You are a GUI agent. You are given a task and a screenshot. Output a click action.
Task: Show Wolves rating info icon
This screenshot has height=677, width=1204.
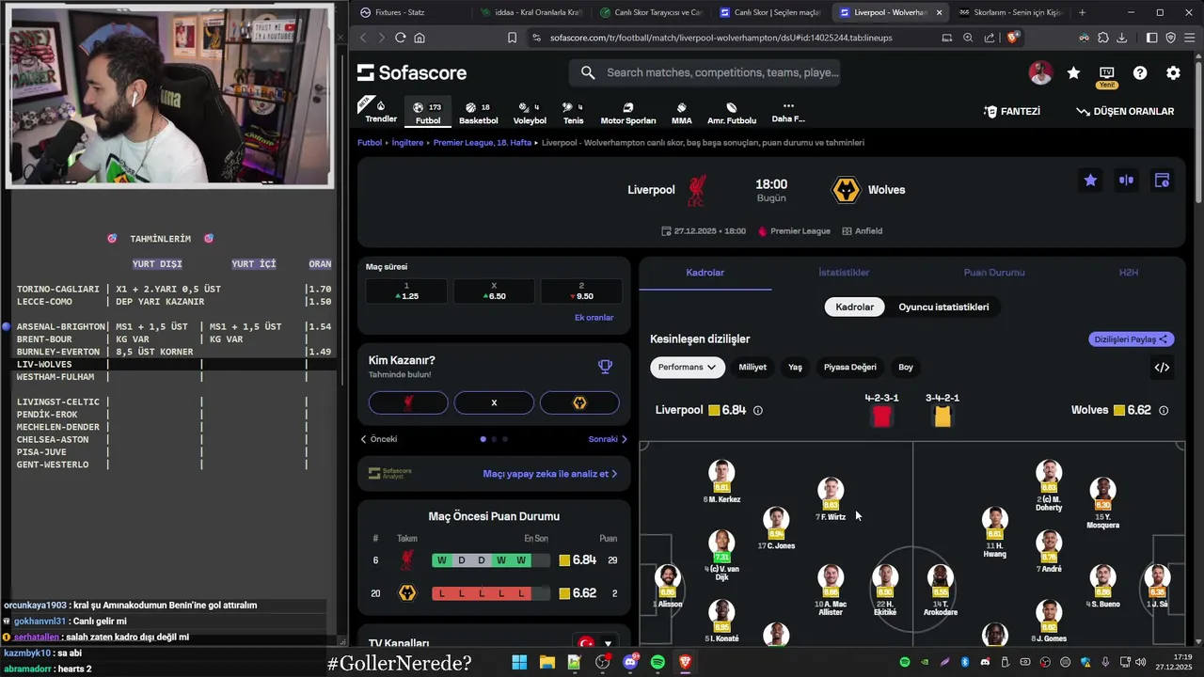[x=1164, y=410]
